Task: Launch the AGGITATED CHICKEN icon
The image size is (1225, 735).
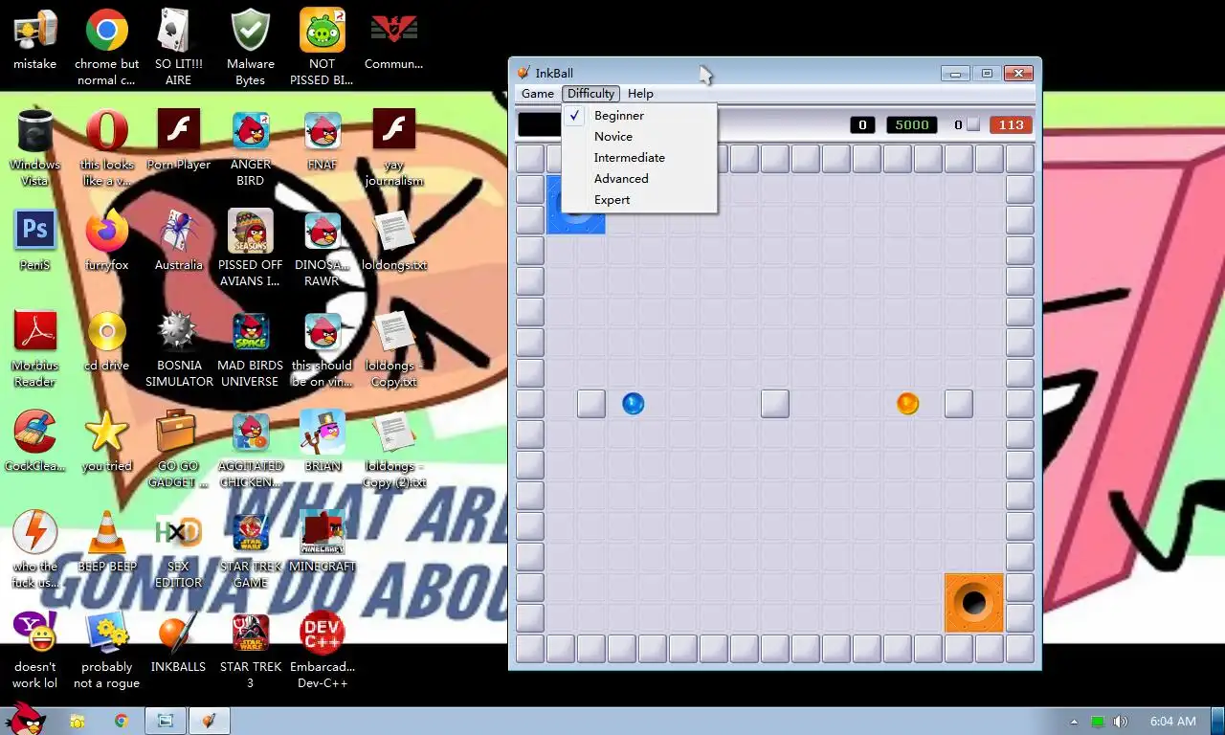Action: (251, 448)
